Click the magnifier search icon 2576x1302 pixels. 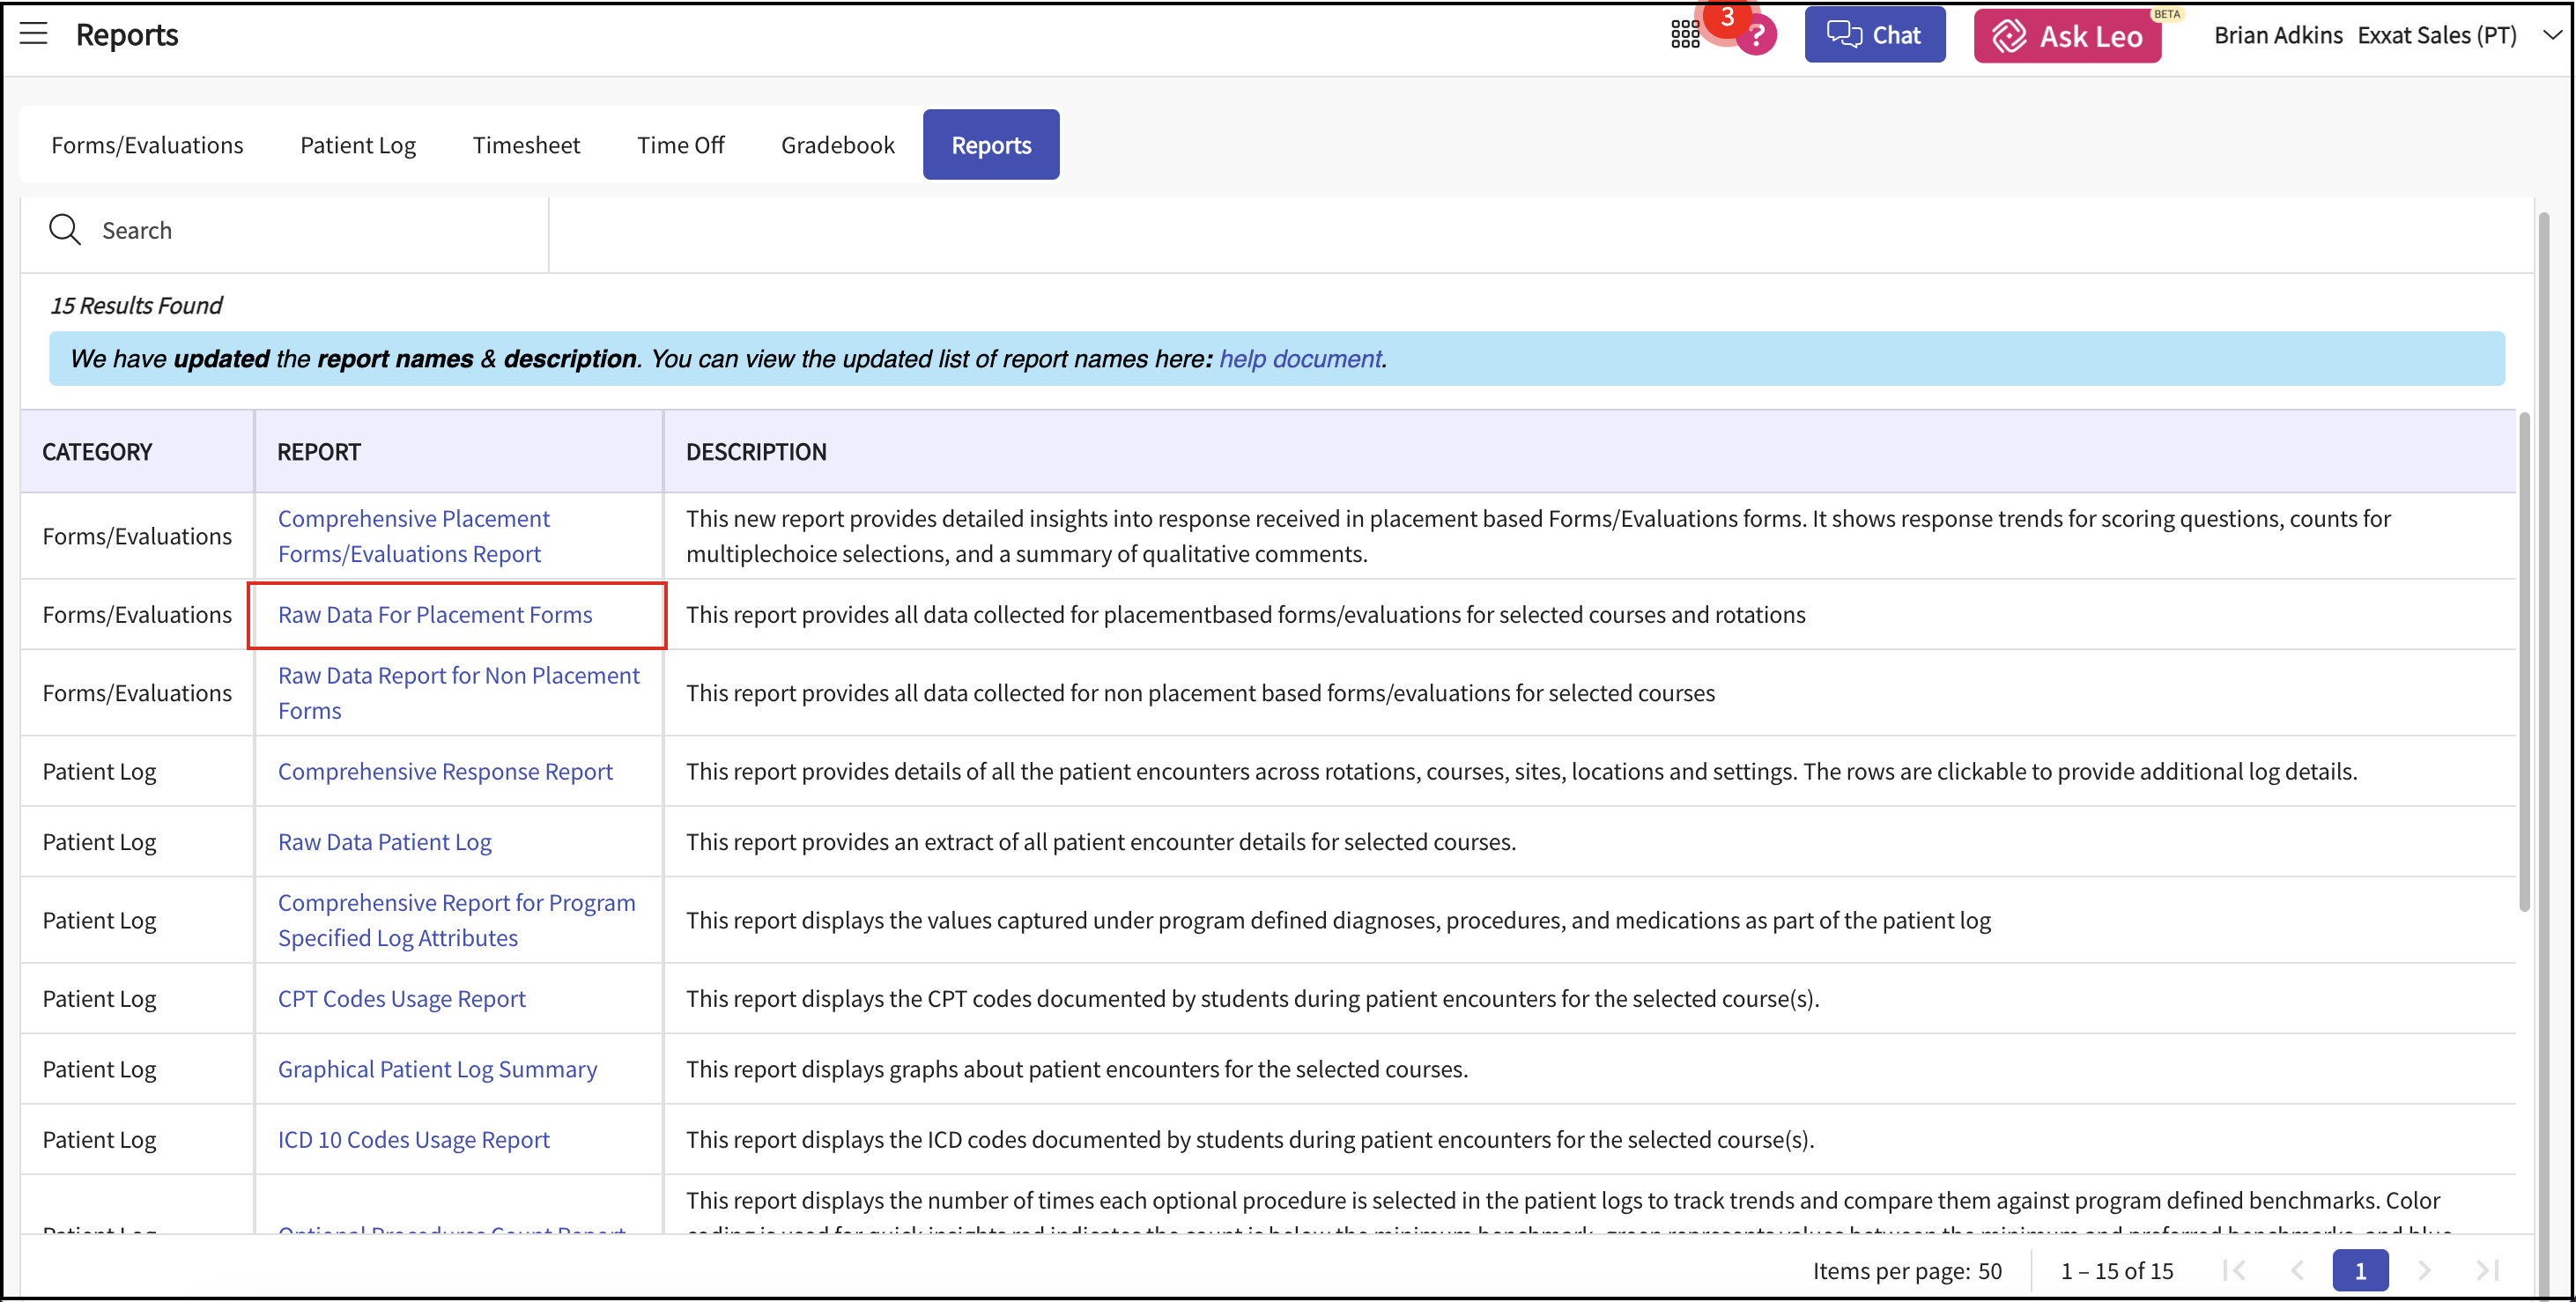tap(65, 230)
